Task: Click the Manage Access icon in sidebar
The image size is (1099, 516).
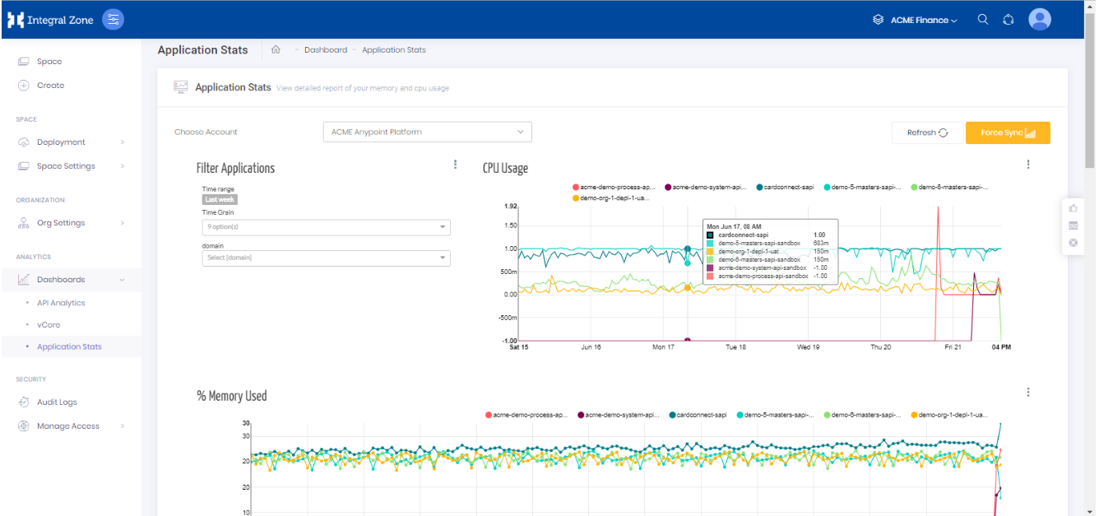Action: point(23,426)
